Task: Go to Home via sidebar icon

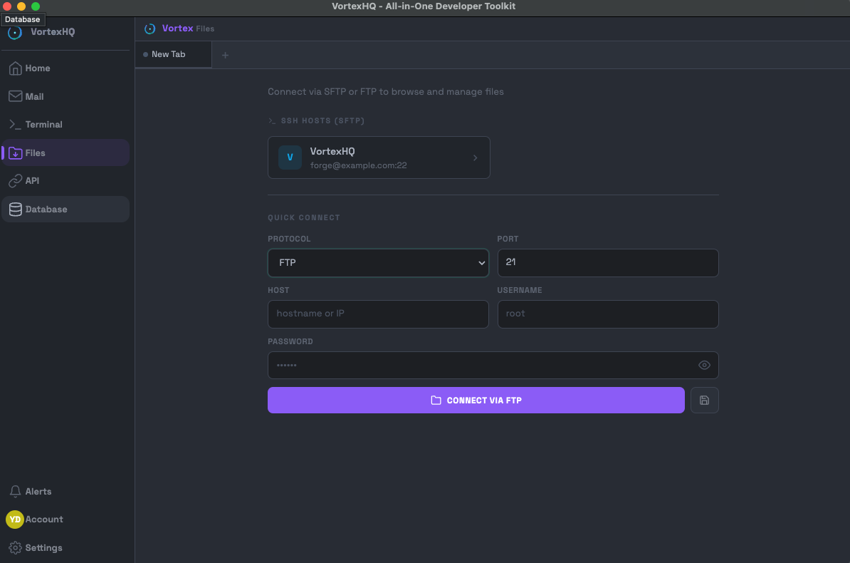Action: point(16,68)
